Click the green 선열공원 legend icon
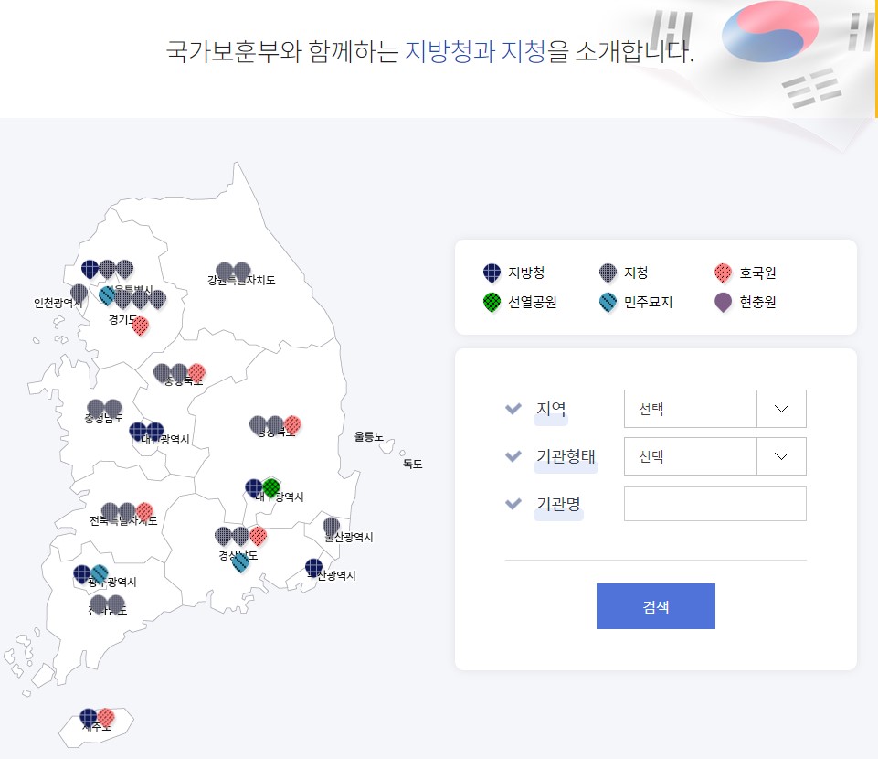 point(490,302)
